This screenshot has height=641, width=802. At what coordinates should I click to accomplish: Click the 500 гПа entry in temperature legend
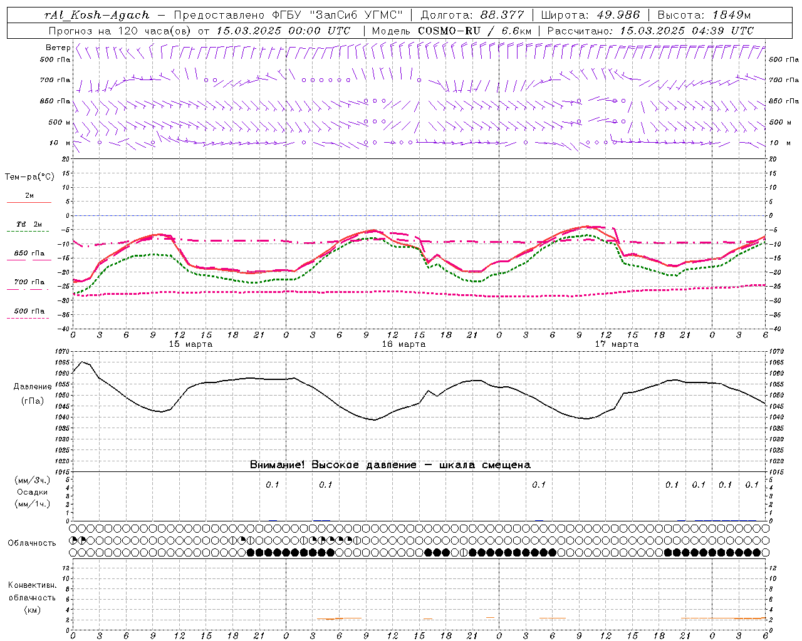[29, 311]
